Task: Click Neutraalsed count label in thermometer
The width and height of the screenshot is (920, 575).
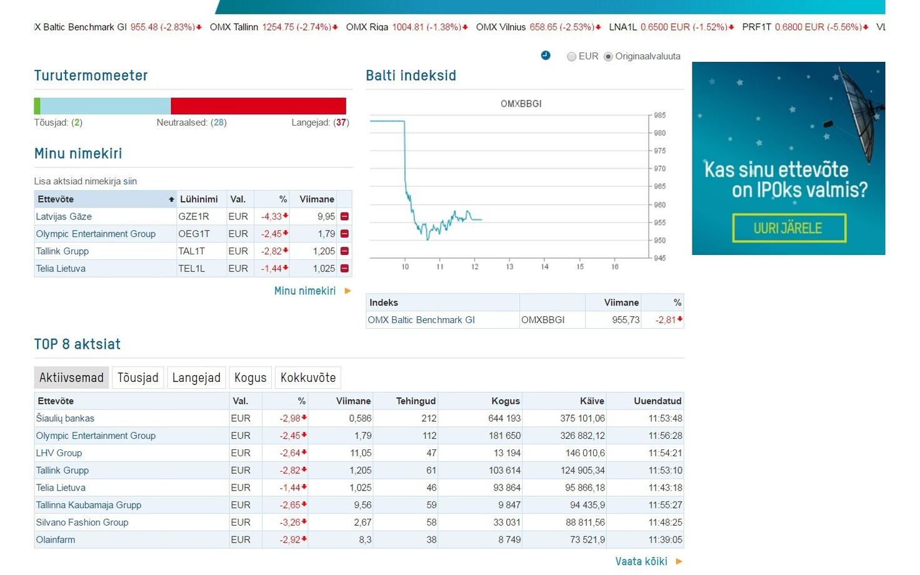Action: (x=191, y=122)
